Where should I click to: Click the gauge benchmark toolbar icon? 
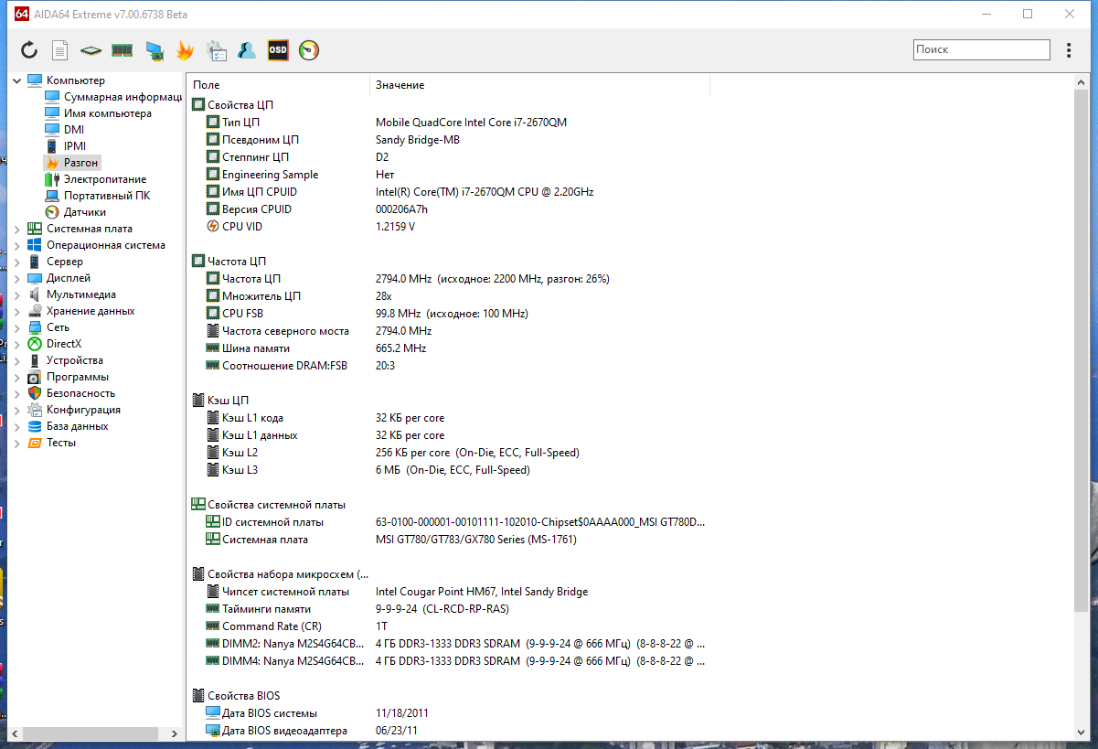coord(309,50)
